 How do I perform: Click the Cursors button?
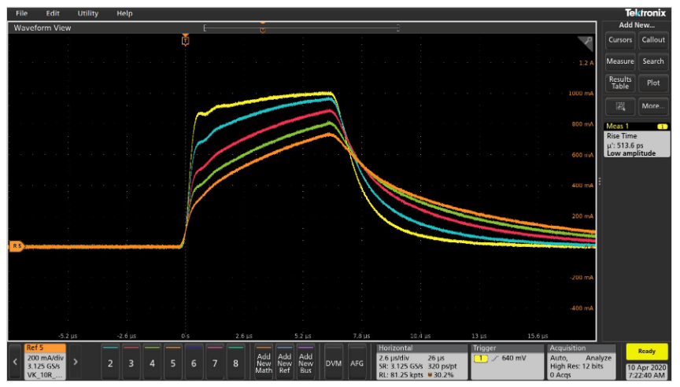tap(620, 39)
